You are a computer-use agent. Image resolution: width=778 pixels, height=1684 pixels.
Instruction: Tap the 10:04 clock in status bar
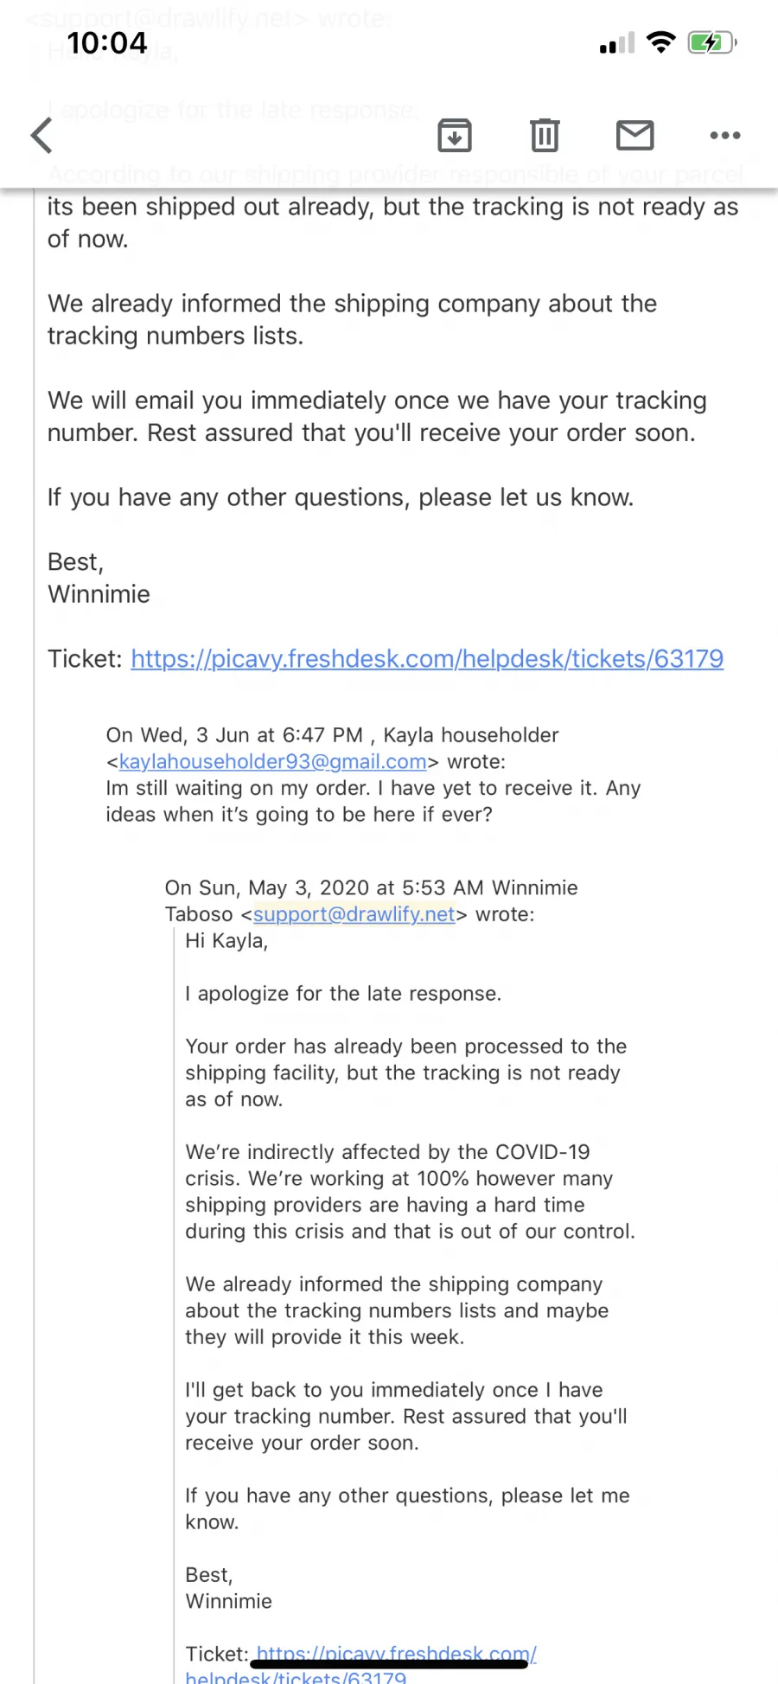tap(107, 43)
